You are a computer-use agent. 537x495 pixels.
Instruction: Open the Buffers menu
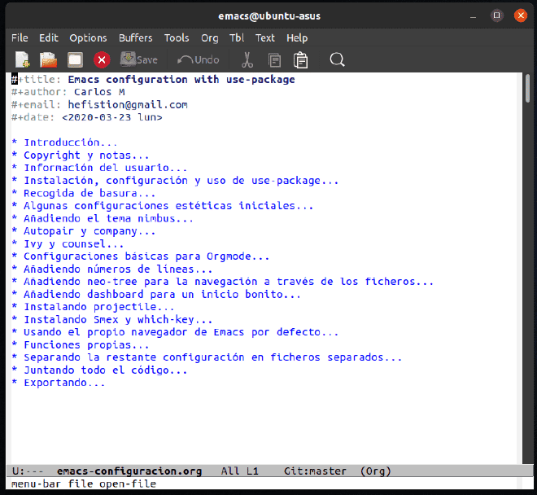tap(136, 37)
